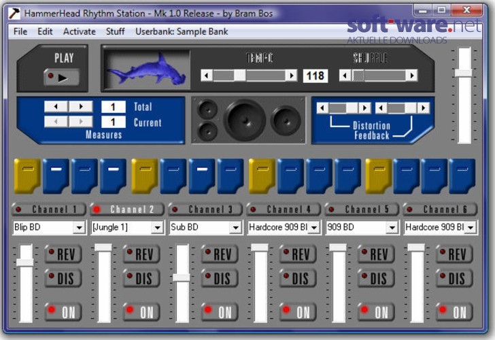495x340 pixels.
Task: Go to next current measure arrow
Action: (x=81, y=122)
